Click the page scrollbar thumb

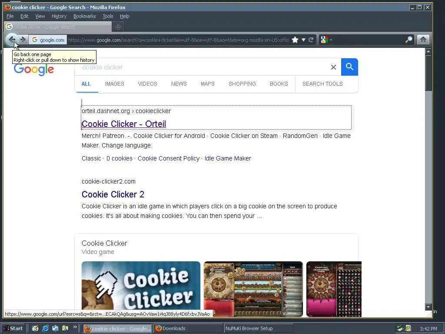pos(428,73)
